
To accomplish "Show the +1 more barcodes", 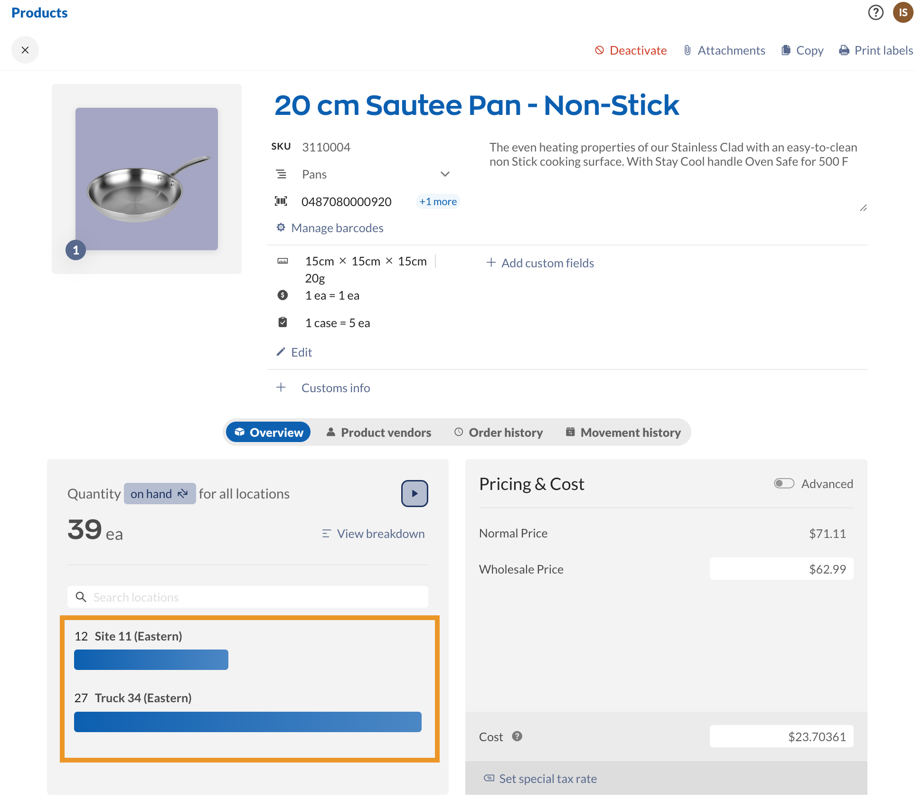I will pos(438,201).
